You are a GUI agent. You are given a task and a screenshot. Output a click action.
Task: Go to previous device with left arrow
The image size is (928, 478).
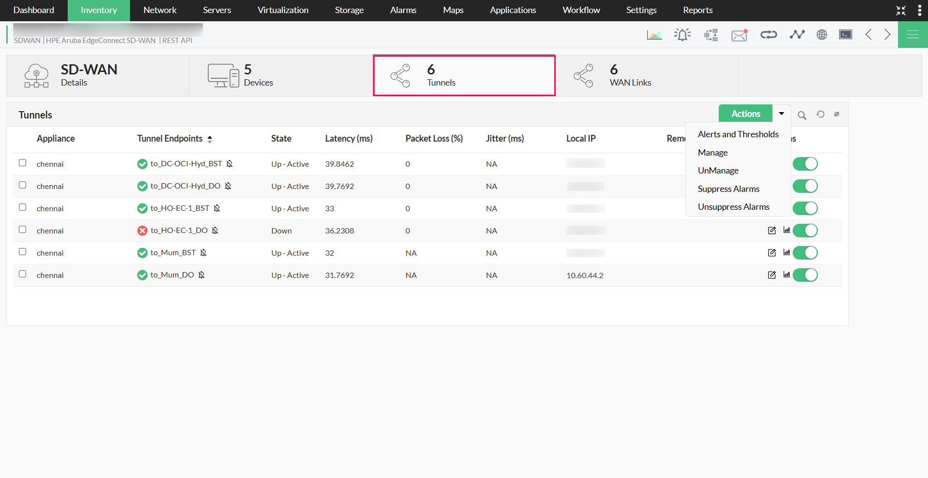point(869,34)
